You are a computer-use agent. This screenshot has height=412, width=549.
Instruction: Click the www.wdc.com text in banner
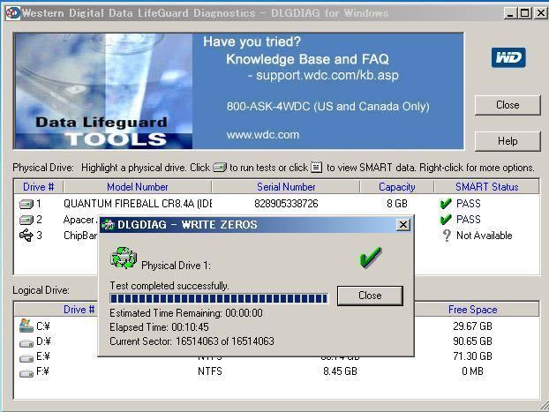[x=263, y=135]
